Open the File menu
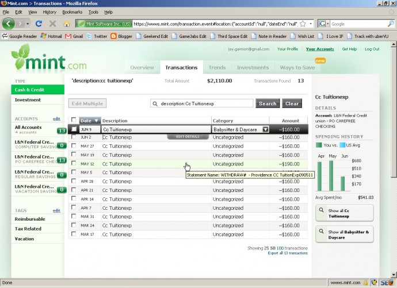The image size is (397, 288). coord(6,12)
